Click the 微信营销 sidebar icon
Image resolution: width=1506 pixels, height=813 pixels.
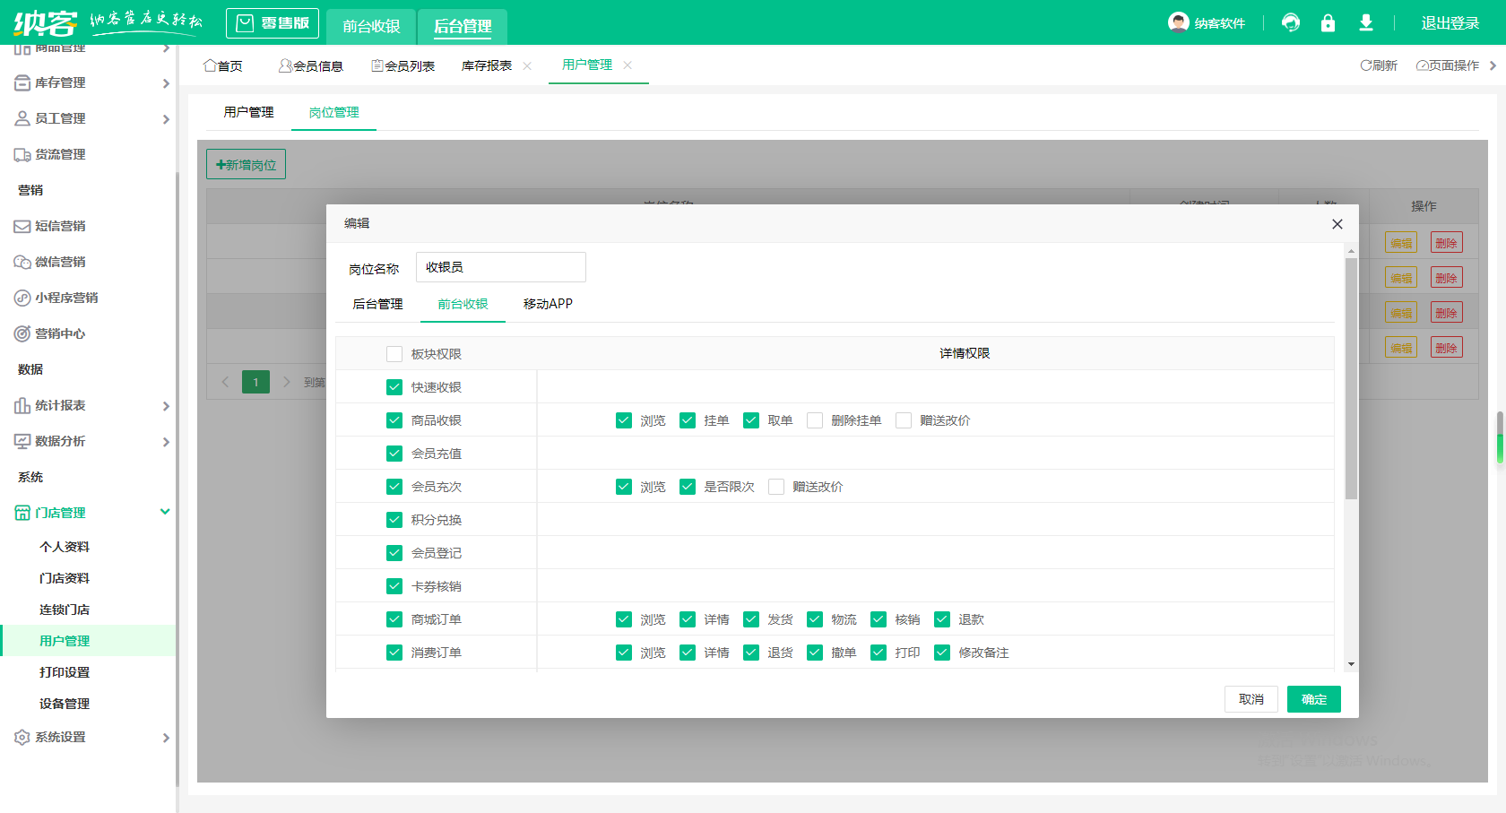tap(22, 263)
